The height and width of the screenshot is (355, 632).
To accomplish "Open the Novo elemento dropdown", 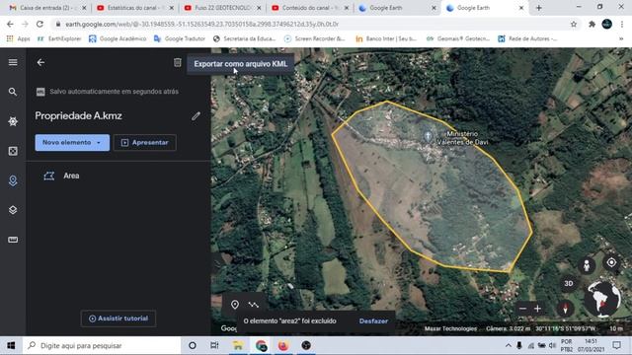I will pos(72,142).
